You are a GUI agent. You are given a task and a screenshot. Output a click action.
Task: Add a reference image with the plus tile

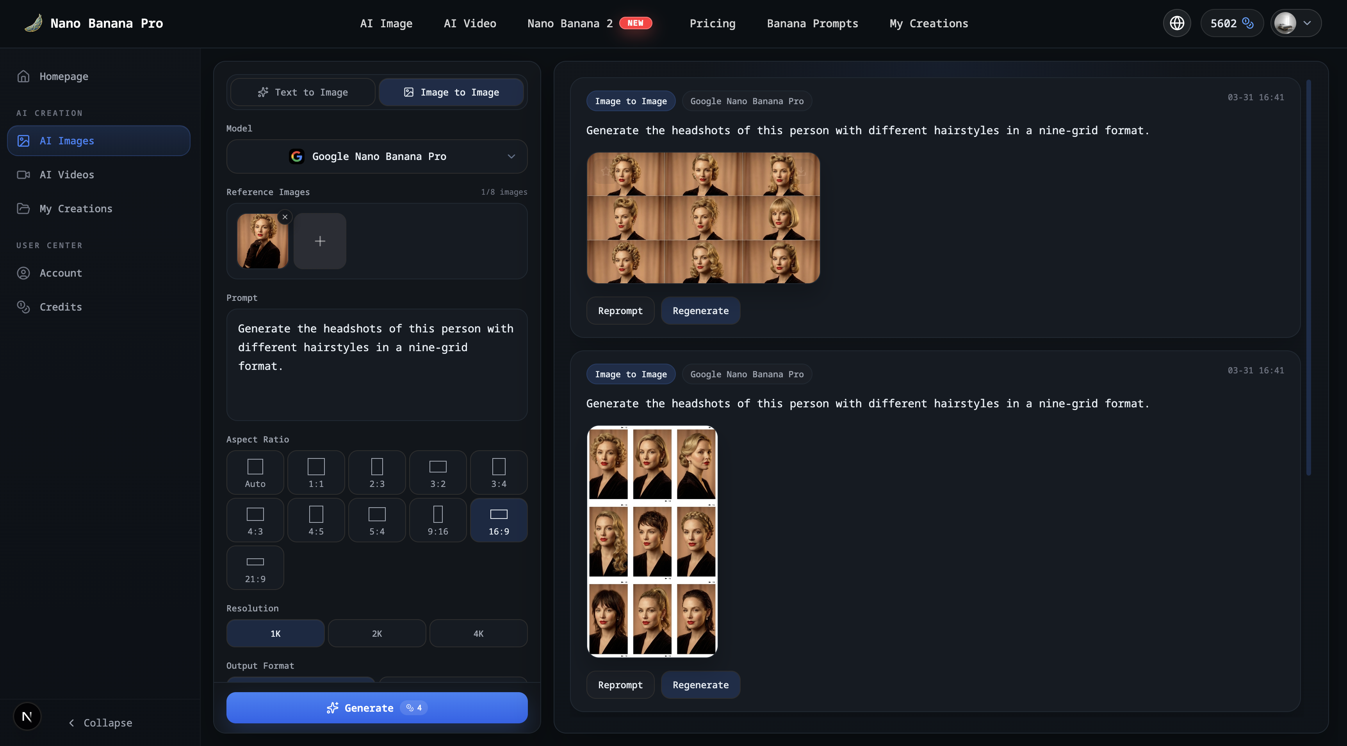coord(319,241)
